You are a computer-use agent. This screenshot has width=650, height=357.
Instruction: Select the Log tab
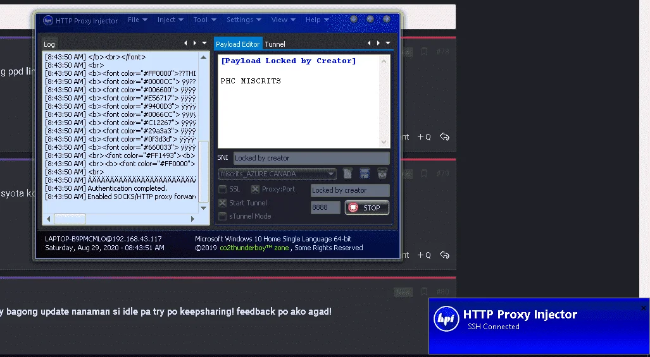[x=49, y=44]
